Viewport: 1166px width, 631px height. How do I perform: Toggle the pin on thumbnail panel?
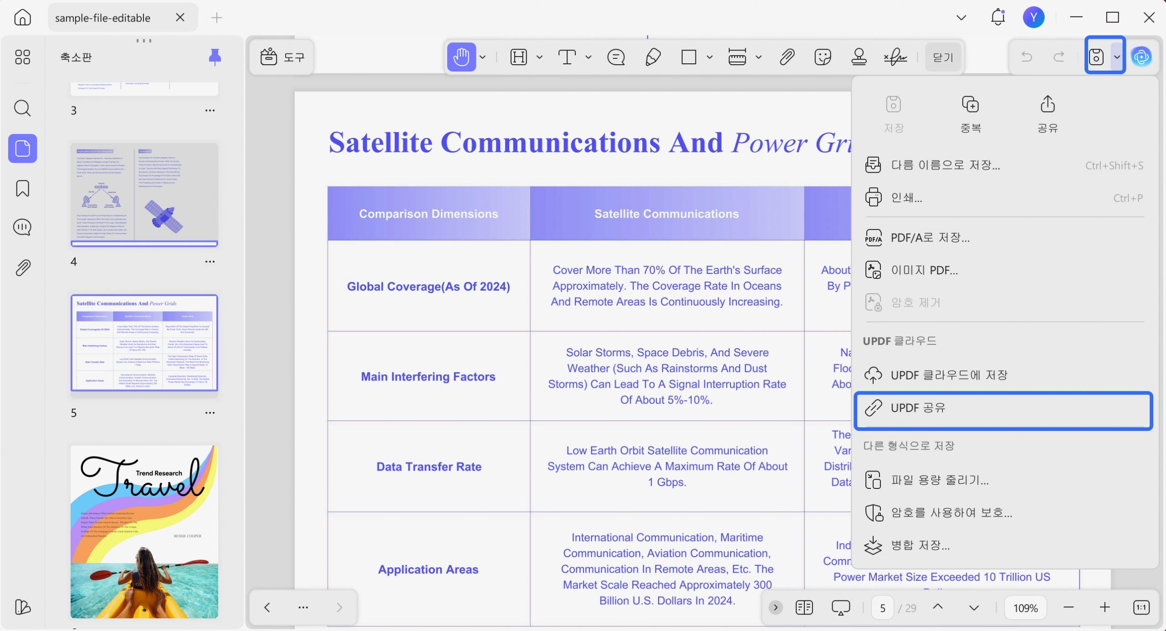click(215, 57)
